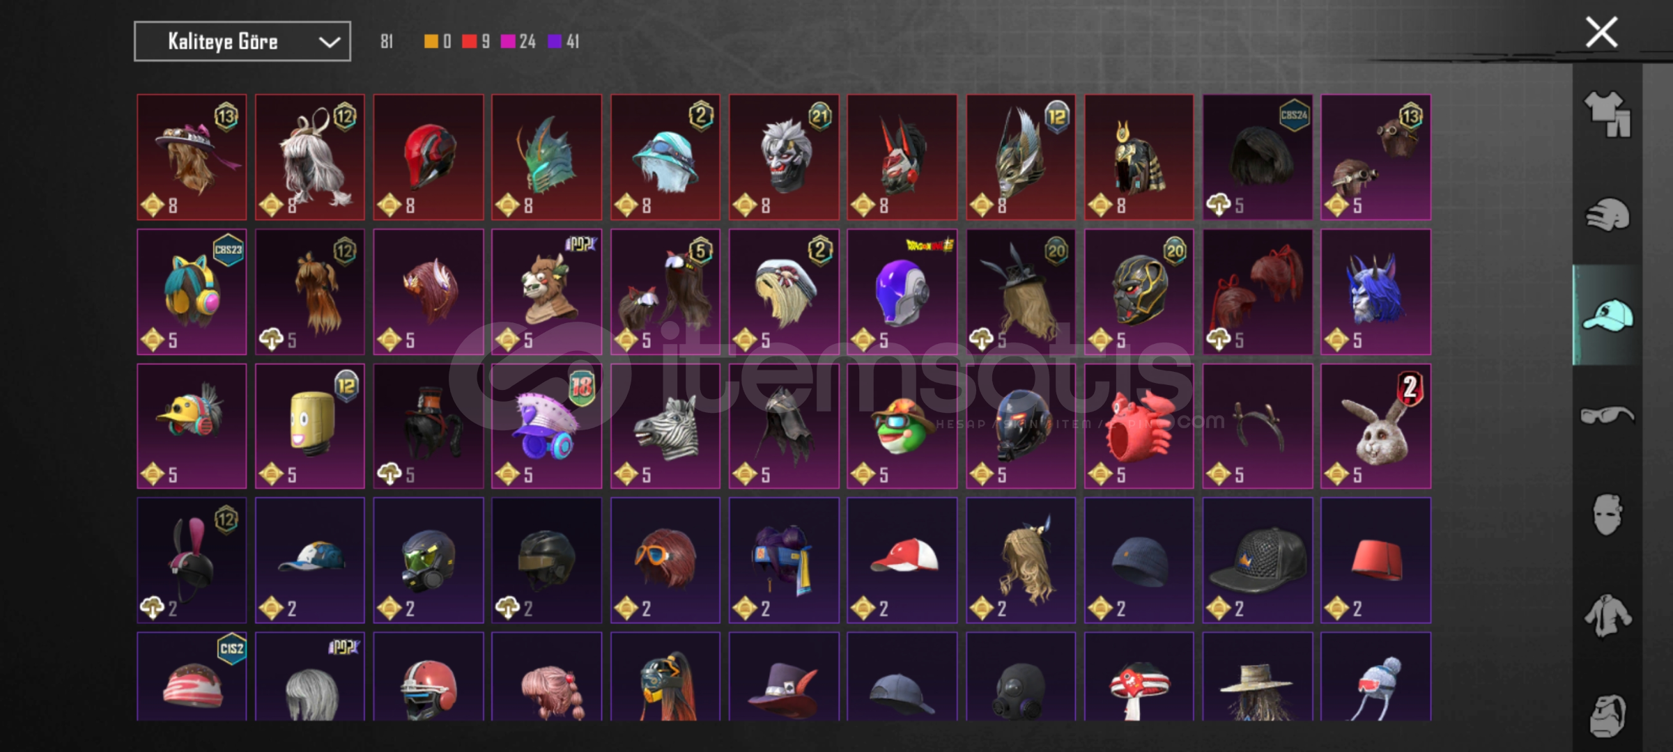Close the inventory with the X
Viewport: 1673px width, 752px height.
1601,33
